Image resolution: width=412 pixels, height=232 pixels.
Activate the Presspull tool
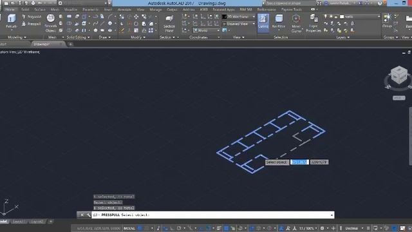[32, 24]
